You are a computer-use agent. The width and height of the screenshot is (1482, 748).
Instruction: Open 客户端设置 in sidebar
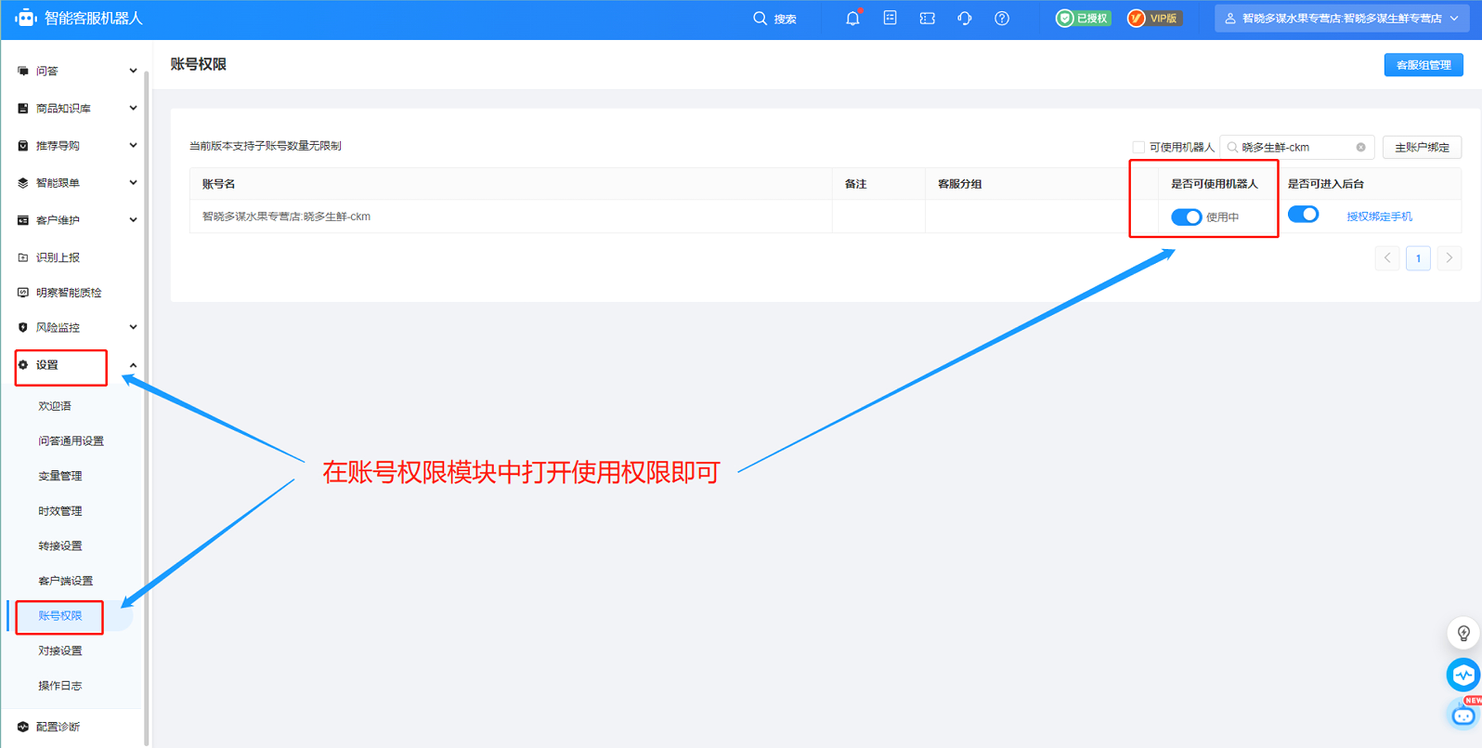point(65,581)
